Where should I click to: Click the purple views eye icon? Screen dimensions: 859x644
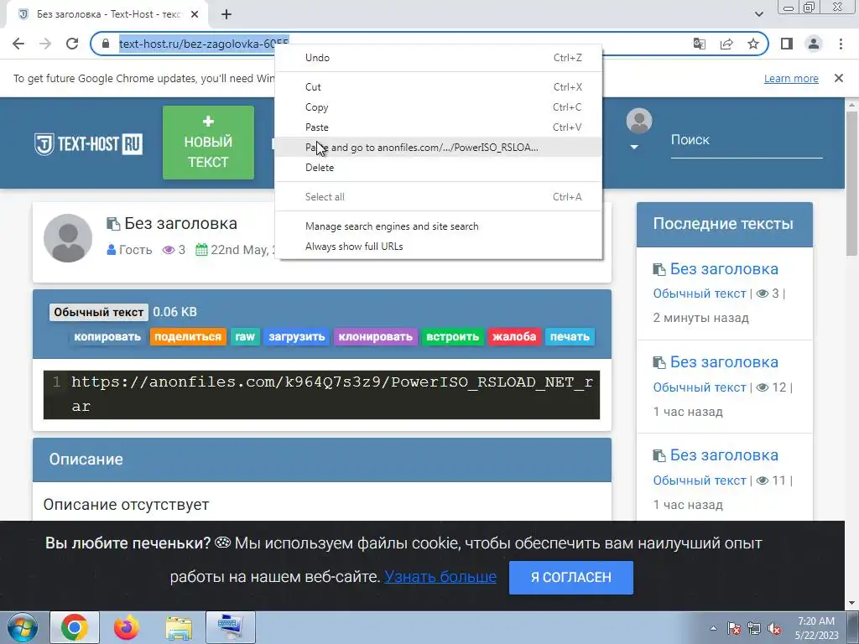[x=168, y=250]
